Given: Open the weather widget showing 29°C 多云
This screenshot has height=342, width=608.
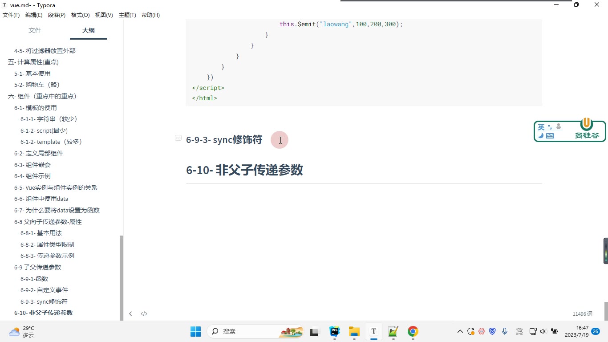Looking at the screenshot, I should click(x=21, y=331).
